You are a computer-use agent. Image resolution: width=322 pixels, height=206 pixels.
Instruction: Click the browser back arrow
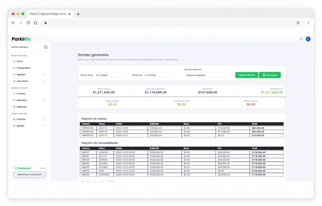coord(13,23)
